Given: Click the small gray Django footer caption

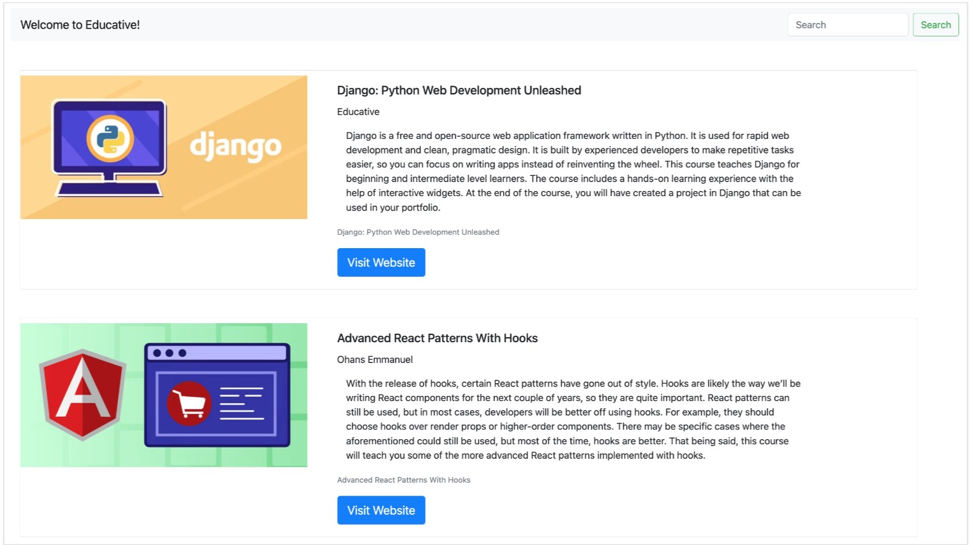Looking at the screenshot, I should coord(418,232).
